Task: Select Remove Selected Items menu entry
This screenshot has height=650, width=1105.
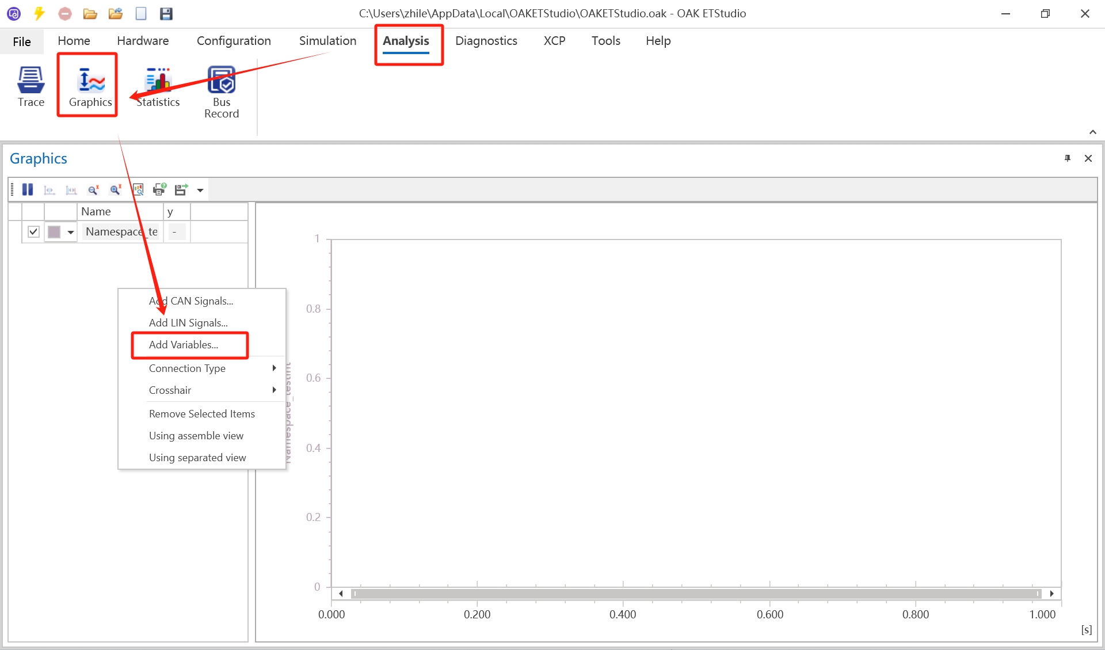Action: (201, 413)
